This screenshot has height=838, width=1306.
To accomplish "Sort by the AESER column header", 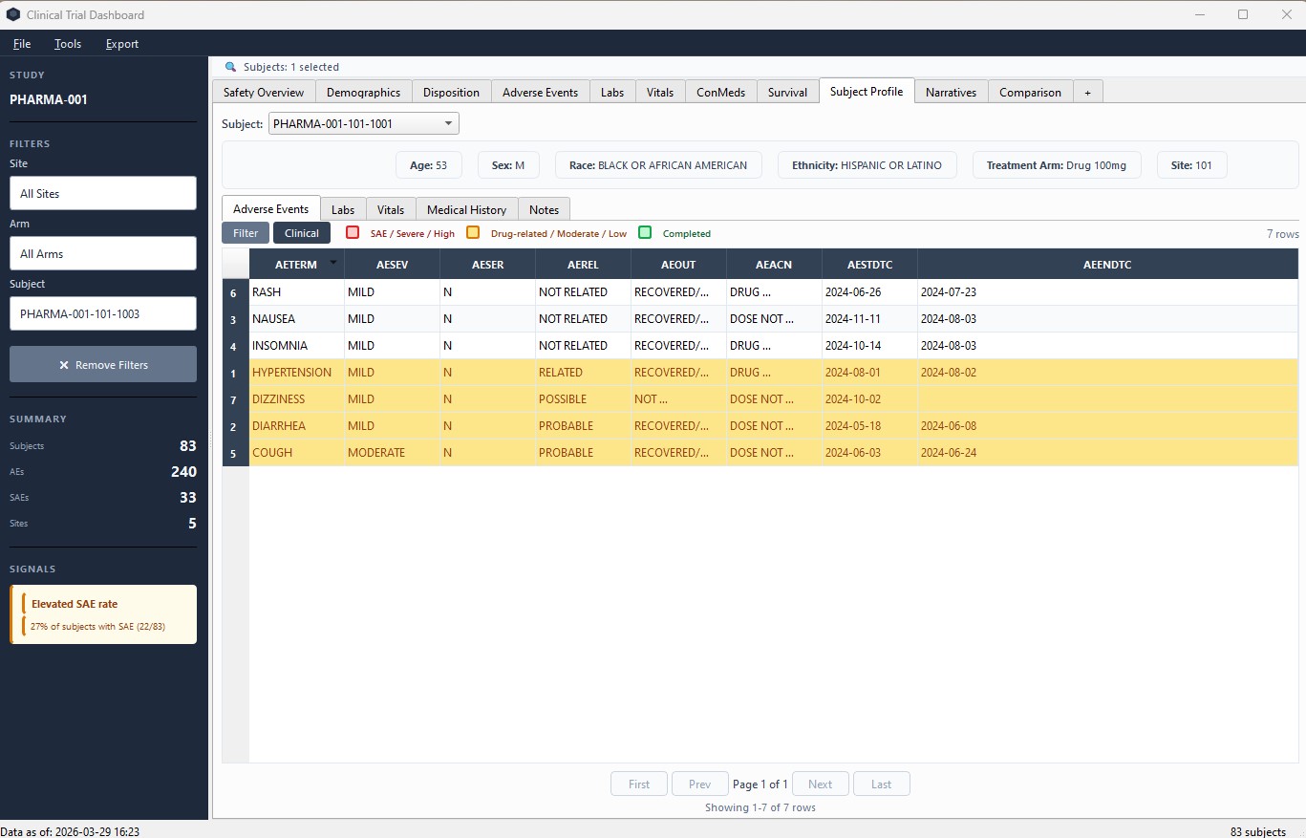I will (488, 264).
